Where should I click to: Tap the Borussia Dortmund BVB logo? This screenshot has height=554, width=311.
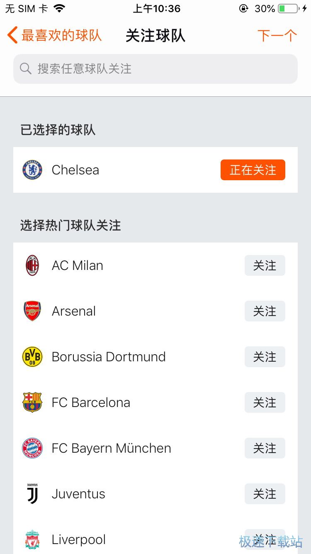click(32, 357)
